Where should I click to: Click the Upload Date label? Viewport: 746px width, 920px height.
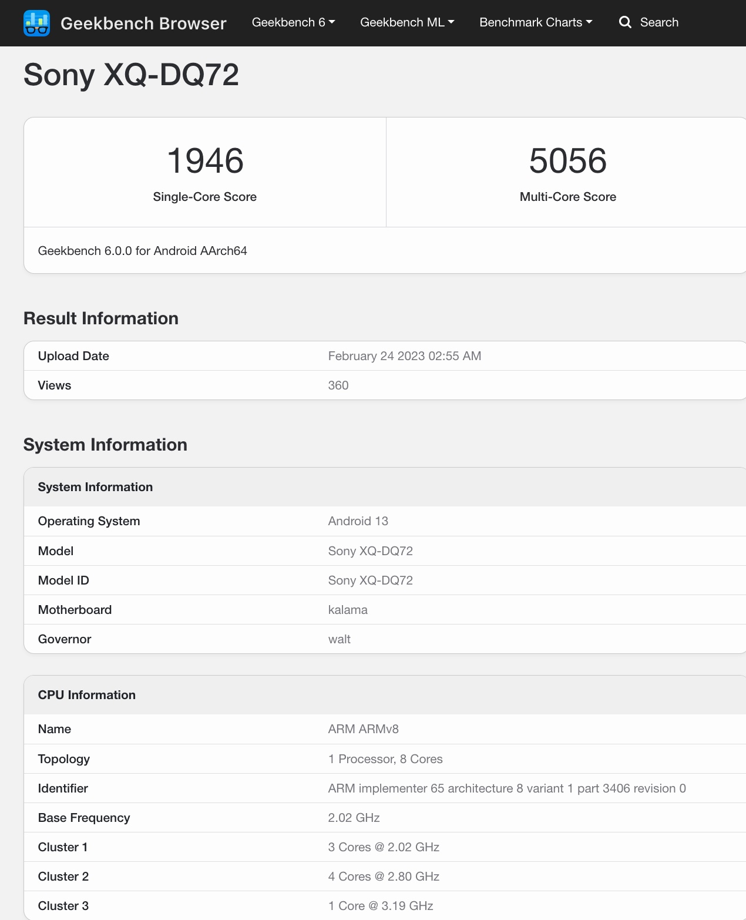[73, 356]
